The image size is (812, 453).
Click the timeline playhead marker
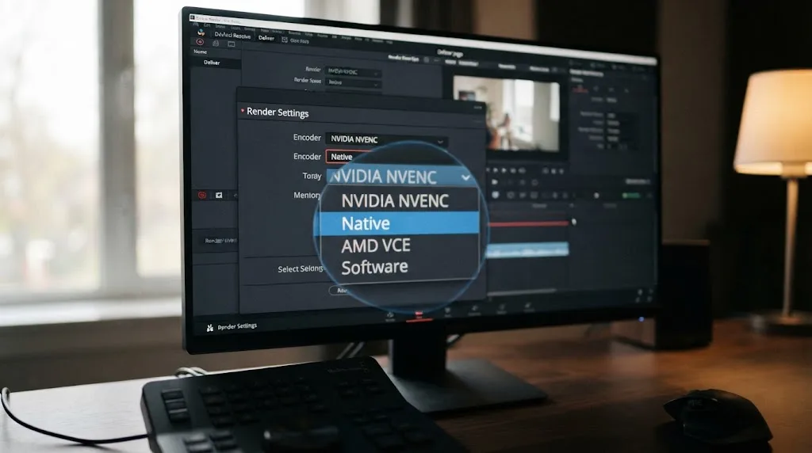[573, 222]
